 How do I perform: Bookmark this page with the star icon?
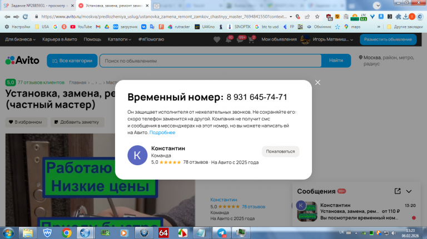317,17
